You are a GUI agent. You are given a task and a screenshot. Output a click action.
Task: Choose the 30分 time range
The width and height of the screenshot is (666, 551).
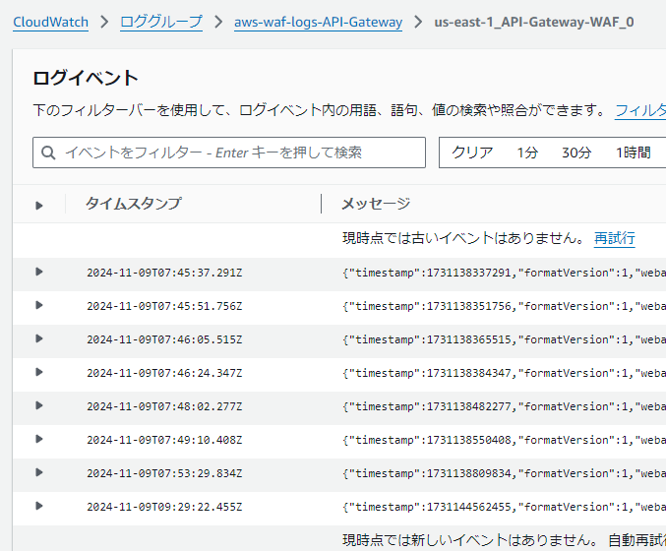click(x=576, y=153)
